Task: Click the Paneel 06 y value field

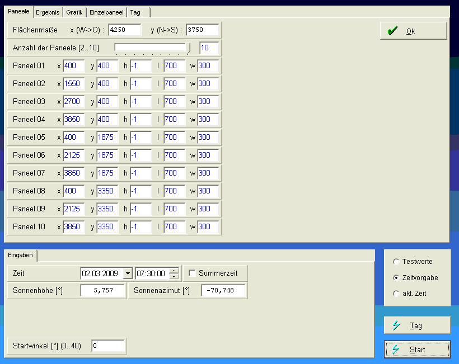Action: tap(107, 155)
